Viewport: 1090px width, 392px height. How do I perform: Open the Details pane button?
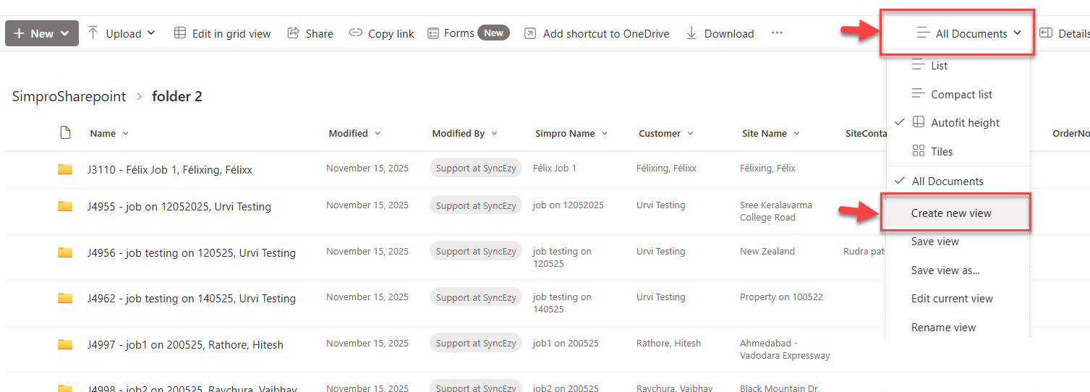click(1065, 33)
